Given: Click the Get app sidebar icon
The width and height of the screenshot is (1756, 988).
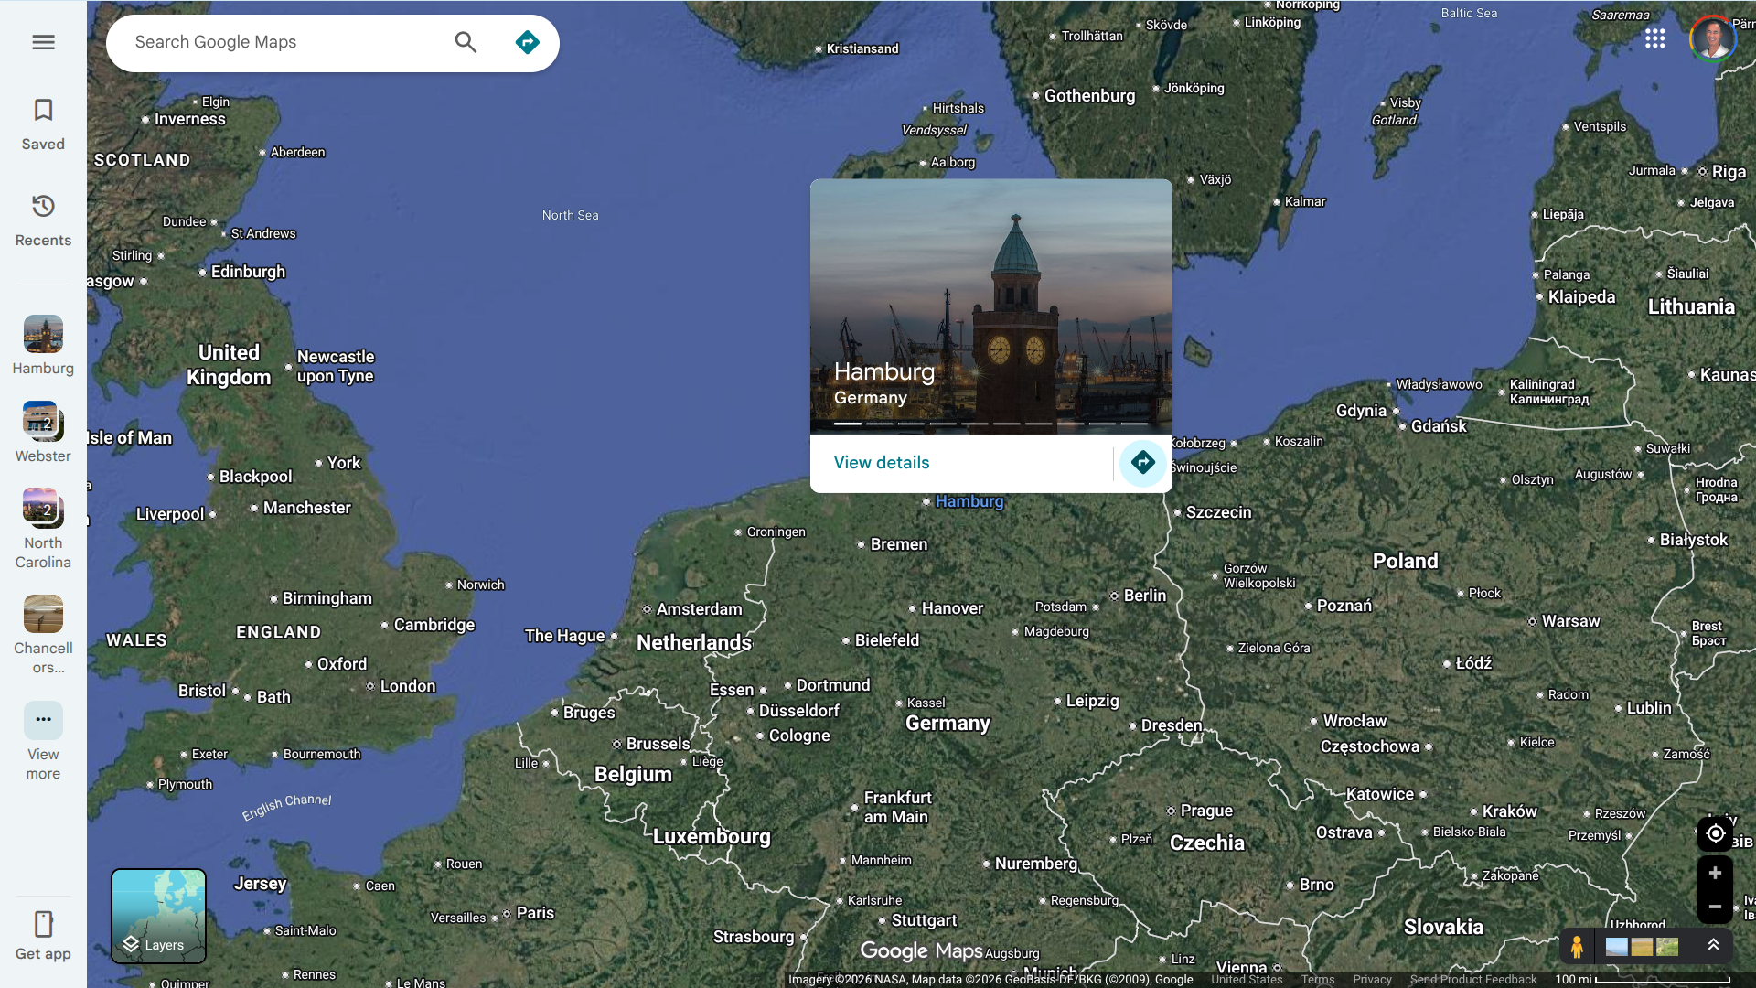Looking at the screenshot, I should click(43, 935).
